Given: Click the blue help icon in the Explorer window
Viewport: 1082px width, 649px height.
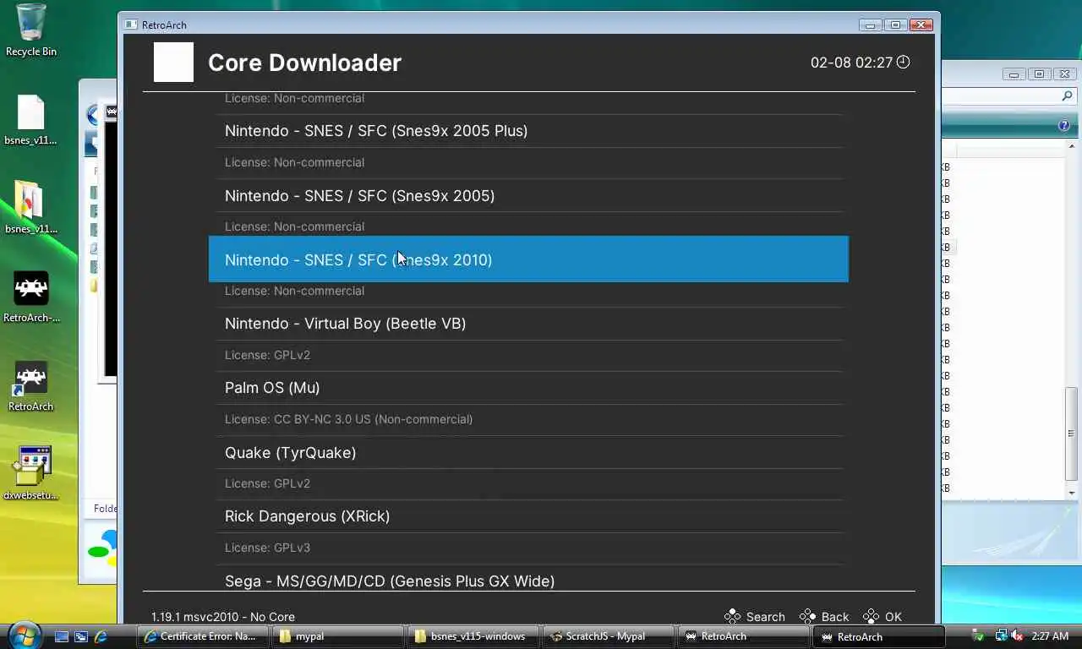Looking at the screenshot, I should tap(1064, 126).
